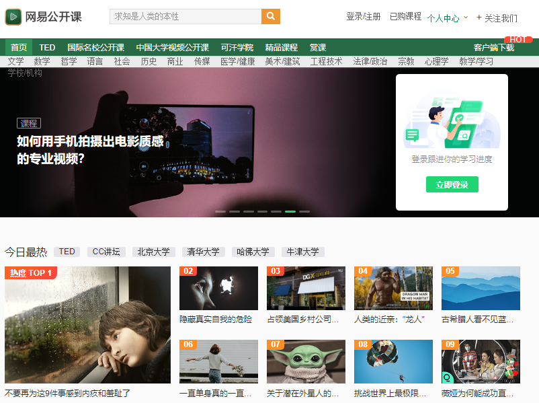Open the 热度 TOP 1 boy-at-window thumbnail

pos(87,325)
